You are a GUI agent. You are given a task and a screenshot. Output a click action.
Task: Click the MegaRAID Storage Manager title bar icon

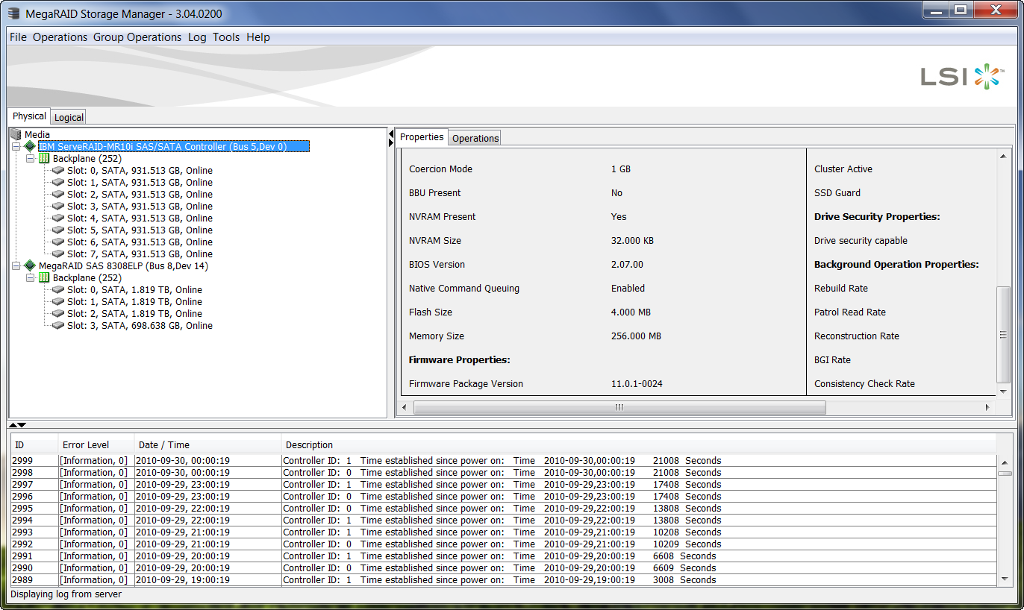point(14,13)
